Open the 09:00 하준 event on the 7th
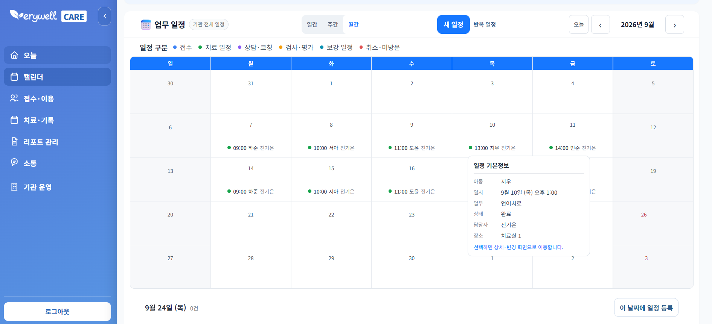The height and width of the screenshot is (324, 712). (251, 148)
